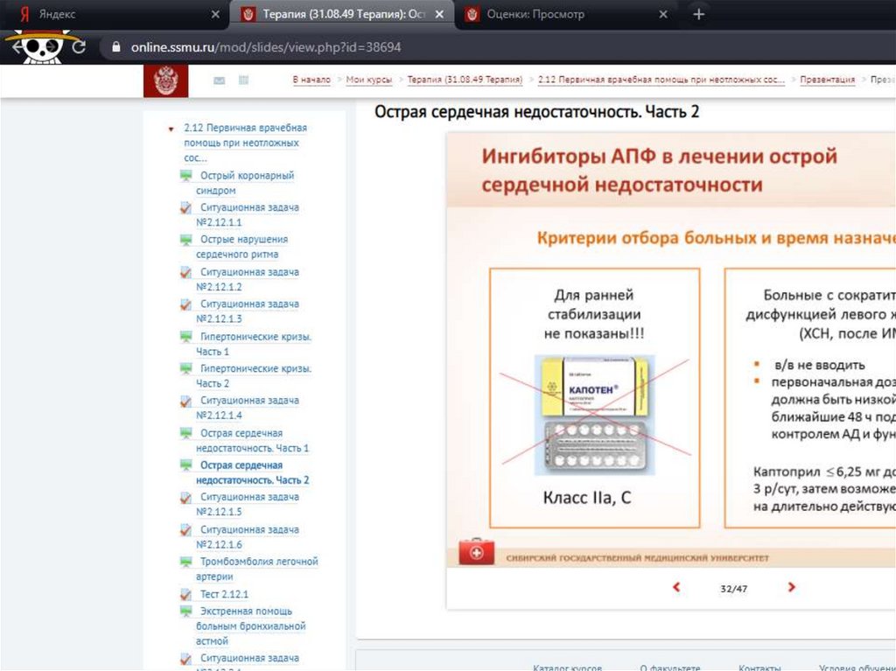Open the SSMU university logo home
This screenshot has width=896, height=671.
(x=165, y=81)
